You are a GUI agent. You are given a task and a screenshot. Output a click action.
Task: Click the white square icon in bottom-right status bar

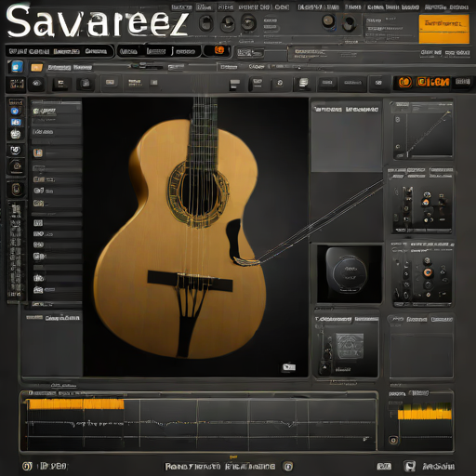pos(410,466)
